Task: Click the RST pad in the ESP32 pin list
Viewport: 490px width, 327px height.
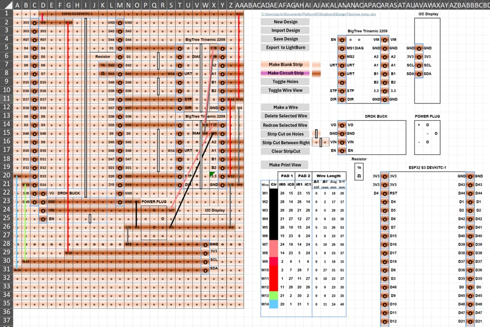Action: (384, 193)
